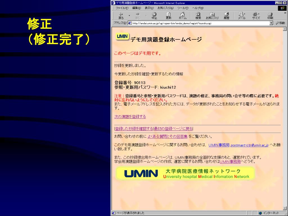This screenshot has height=216, width=288.
Task: Click the postmast-ctr@umin.ac.jp email link
Action: [x=249, y=145]
